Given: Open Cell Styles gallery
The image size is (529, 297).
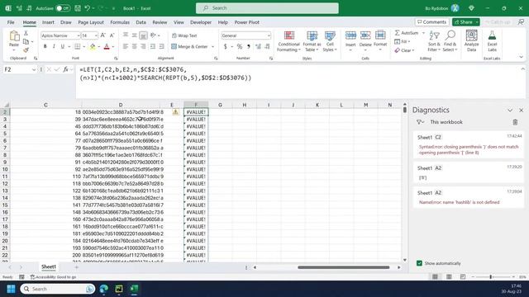Looking at the screenshot, I should [330, 41].
